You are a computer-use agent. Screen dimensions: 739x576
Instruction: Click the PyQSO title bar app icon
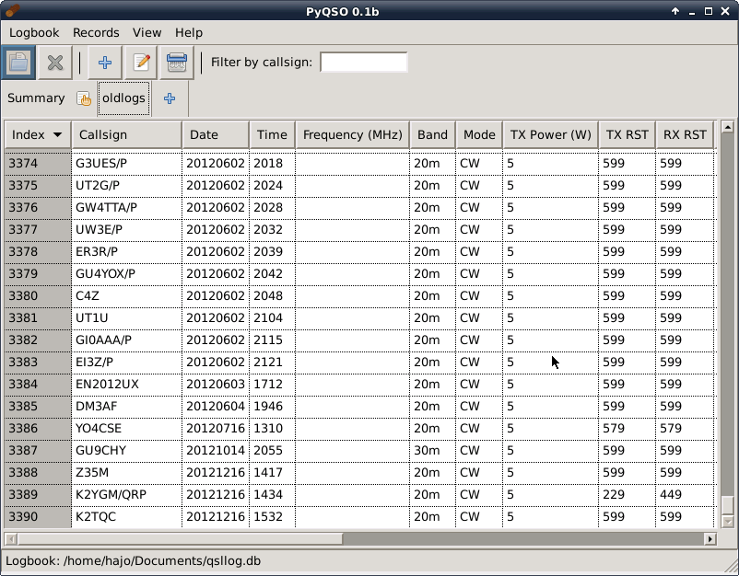(13, 10)
